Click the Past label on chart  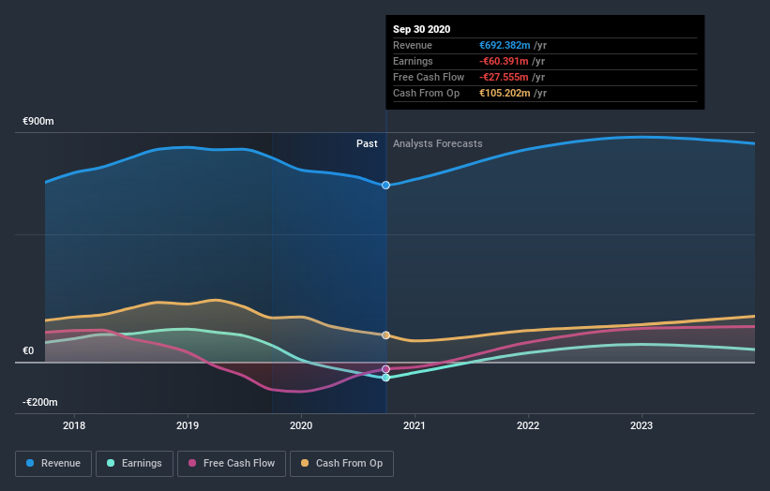tap(367, 143)
